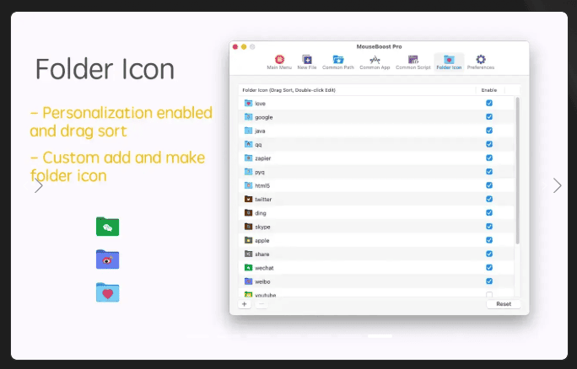Viewport: 577px width, 369px height.
Task: Click the html5 folder icon in list
Action: click(248, 185)
